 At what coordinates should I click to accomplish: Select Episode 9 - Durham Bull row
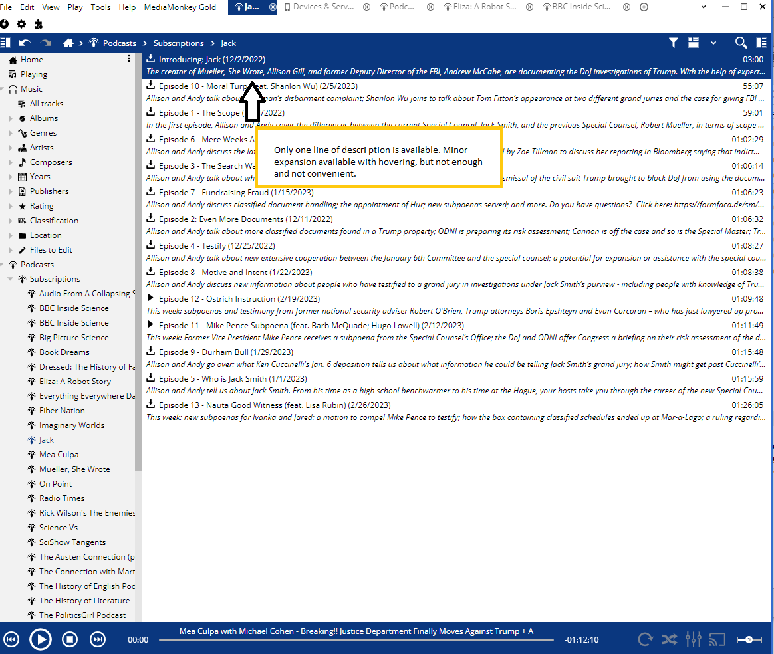pyautogui.click(x=456, y=358)
